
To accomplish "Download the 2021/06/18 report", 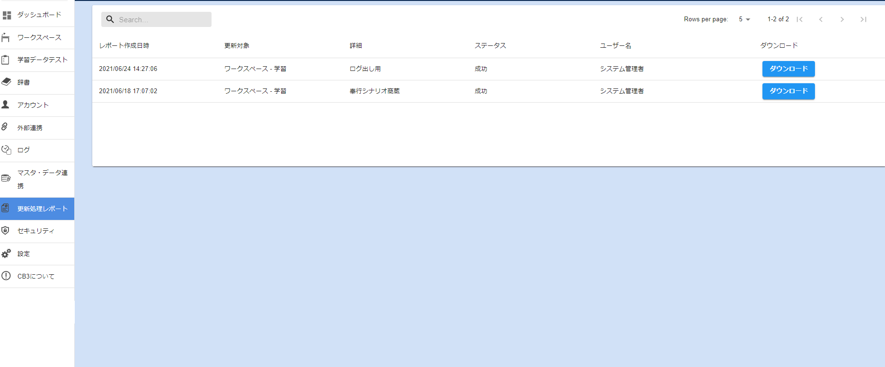I will tap(788, 91).
